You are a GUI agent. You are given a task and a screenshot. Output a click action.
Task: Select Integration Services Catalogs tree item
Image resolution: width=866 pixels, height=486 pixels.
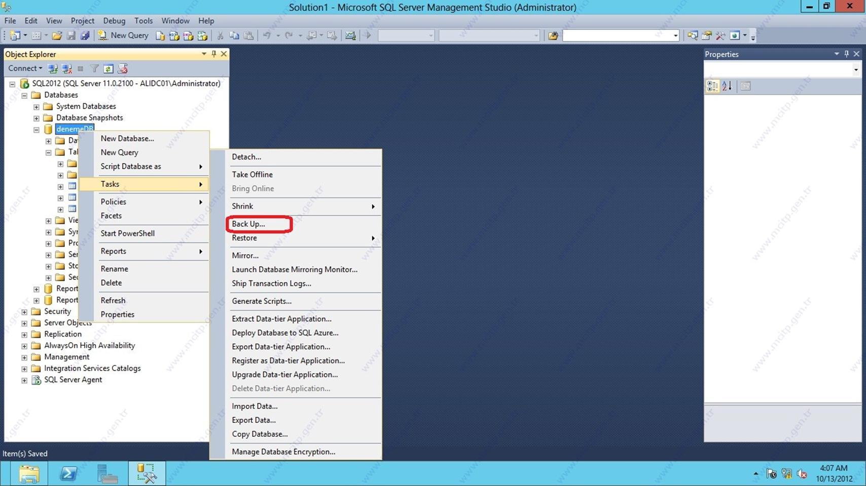coord(92,369)
